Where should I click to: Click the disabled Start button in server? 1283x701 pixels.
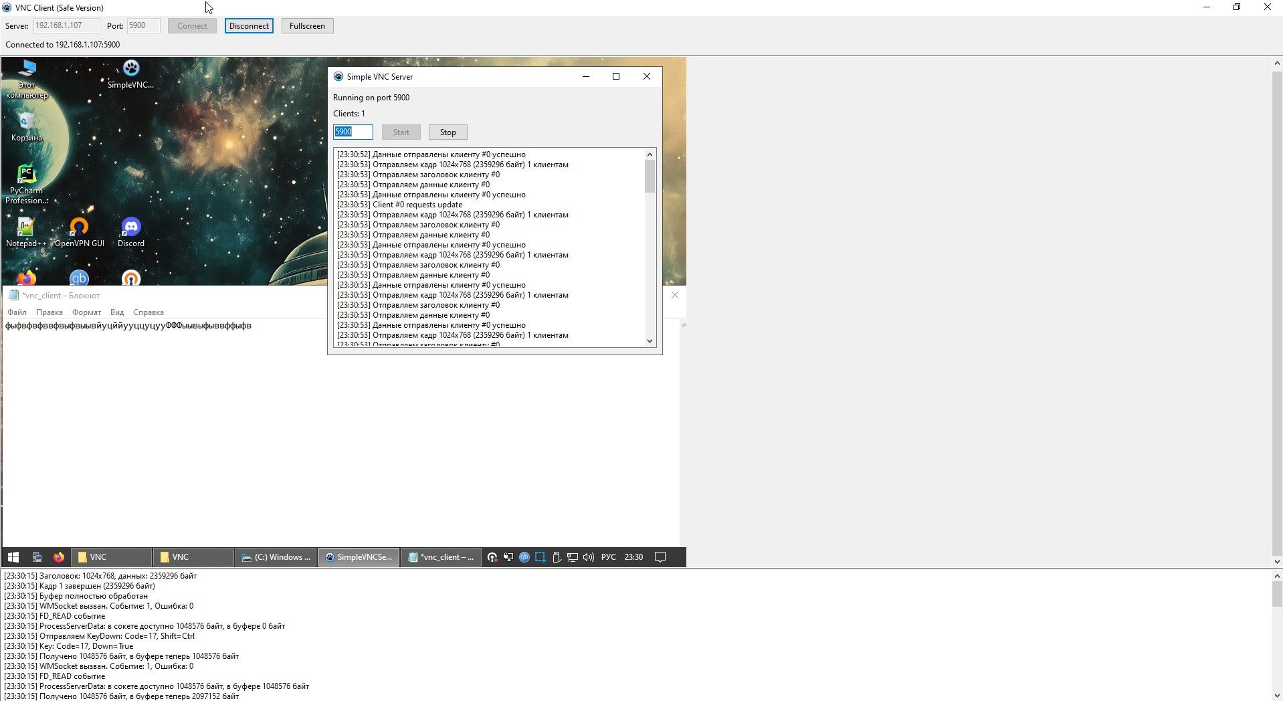click(401, 132)
